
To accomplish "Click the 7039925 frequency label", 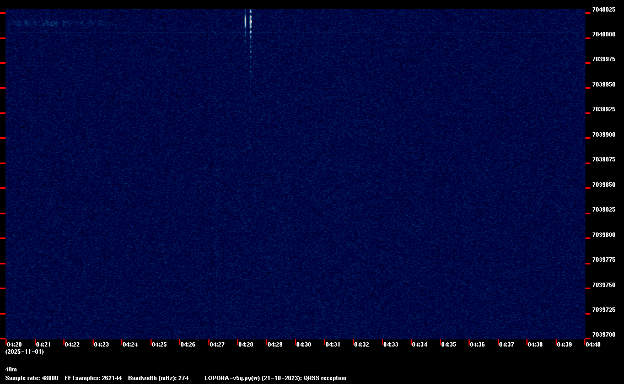I will coord(604,110).
